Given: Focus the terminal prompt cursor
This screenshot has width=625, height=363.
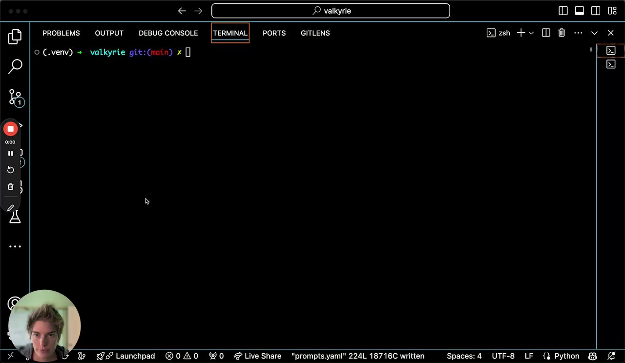Looking at the screenshot, I should click(188, 52).
